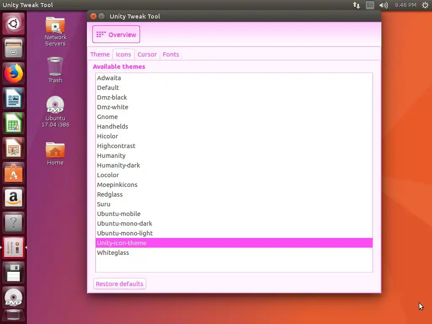Select the Highcontrast theme
This screenshot has height=324, width=432.
tap(234, 146)
